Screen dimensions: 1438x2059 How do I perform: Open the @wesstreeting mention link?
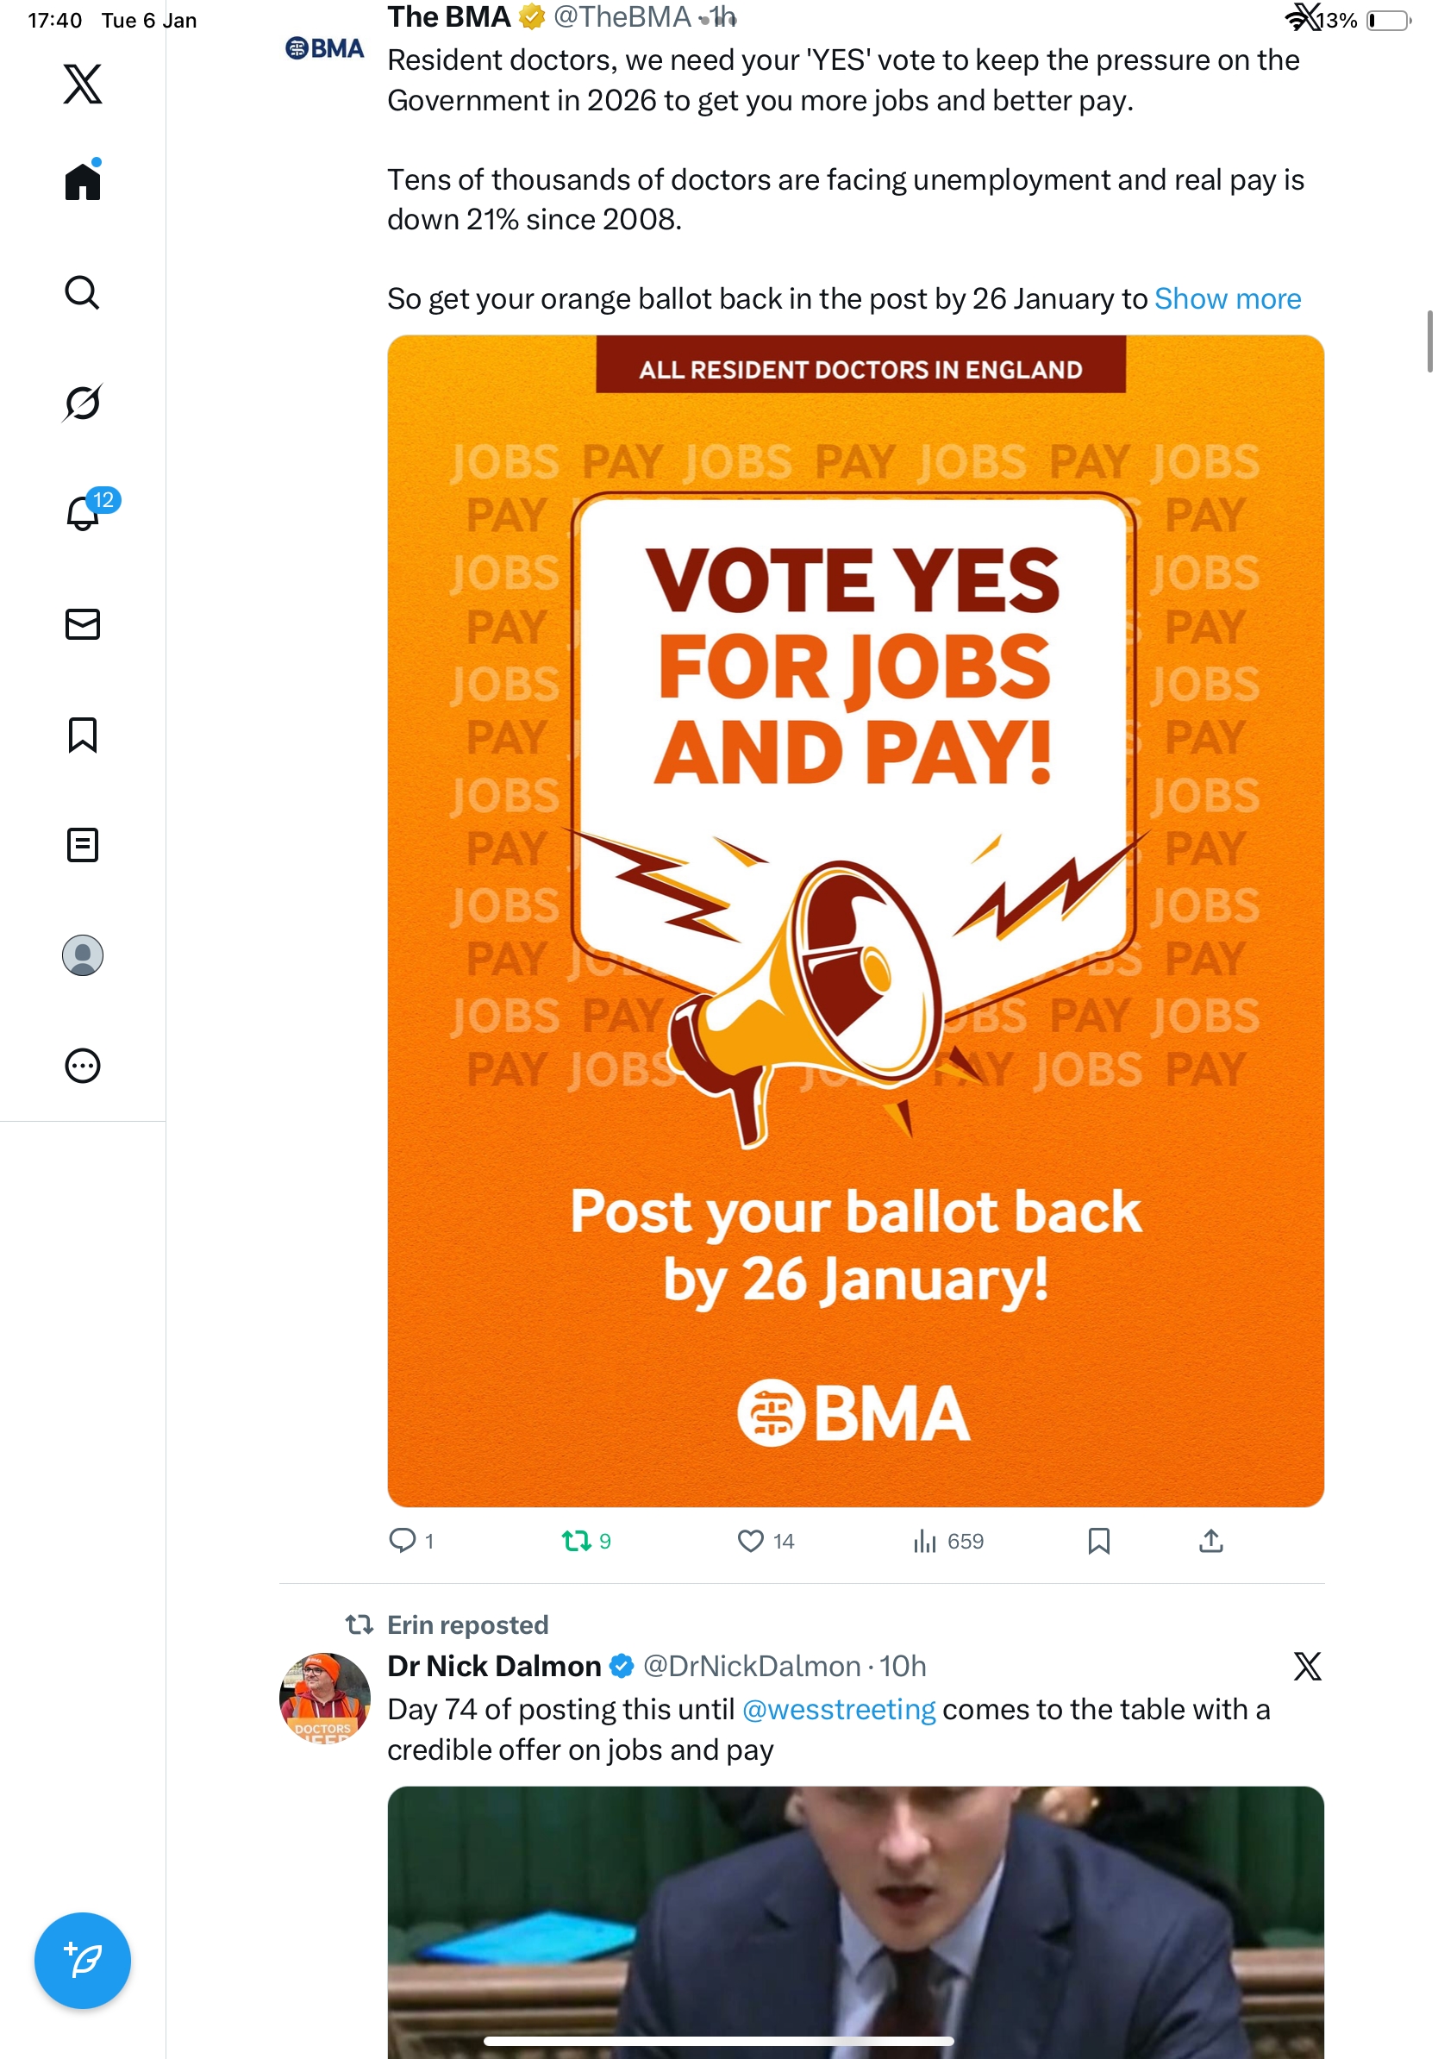point(838,1709)
